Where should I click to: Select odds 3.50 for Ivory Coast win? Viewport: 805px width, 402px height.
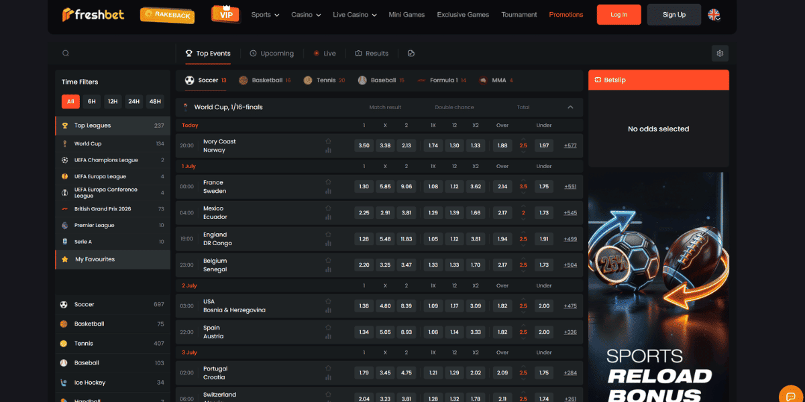click(364, 145)
